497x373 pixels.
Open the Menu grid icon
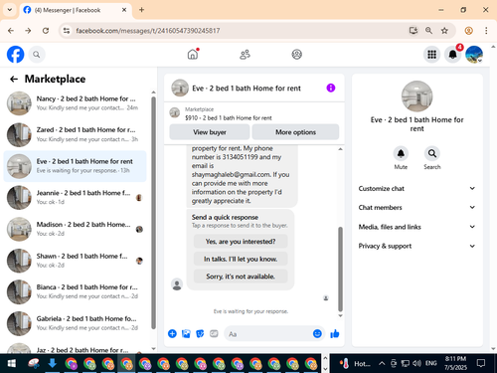[431, 55]
